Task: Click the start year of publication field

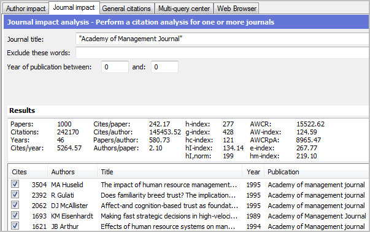Action: pos(115,67)
